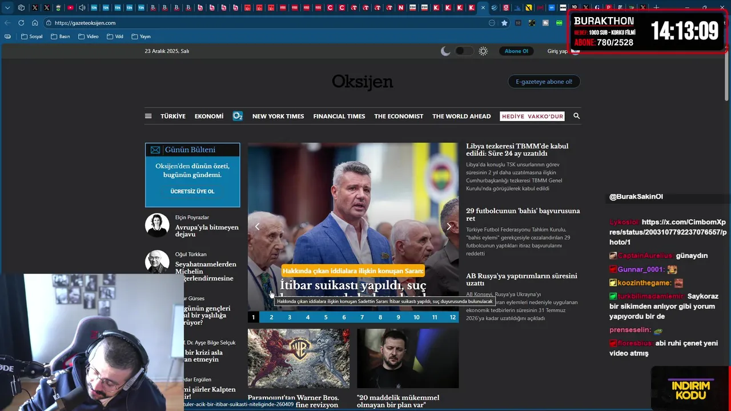Show previous slide in headline carousel
The width and height of the screenshot is (731, 411).
coord(257,227)
